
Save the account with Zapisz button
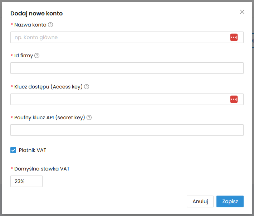point(230,201)
